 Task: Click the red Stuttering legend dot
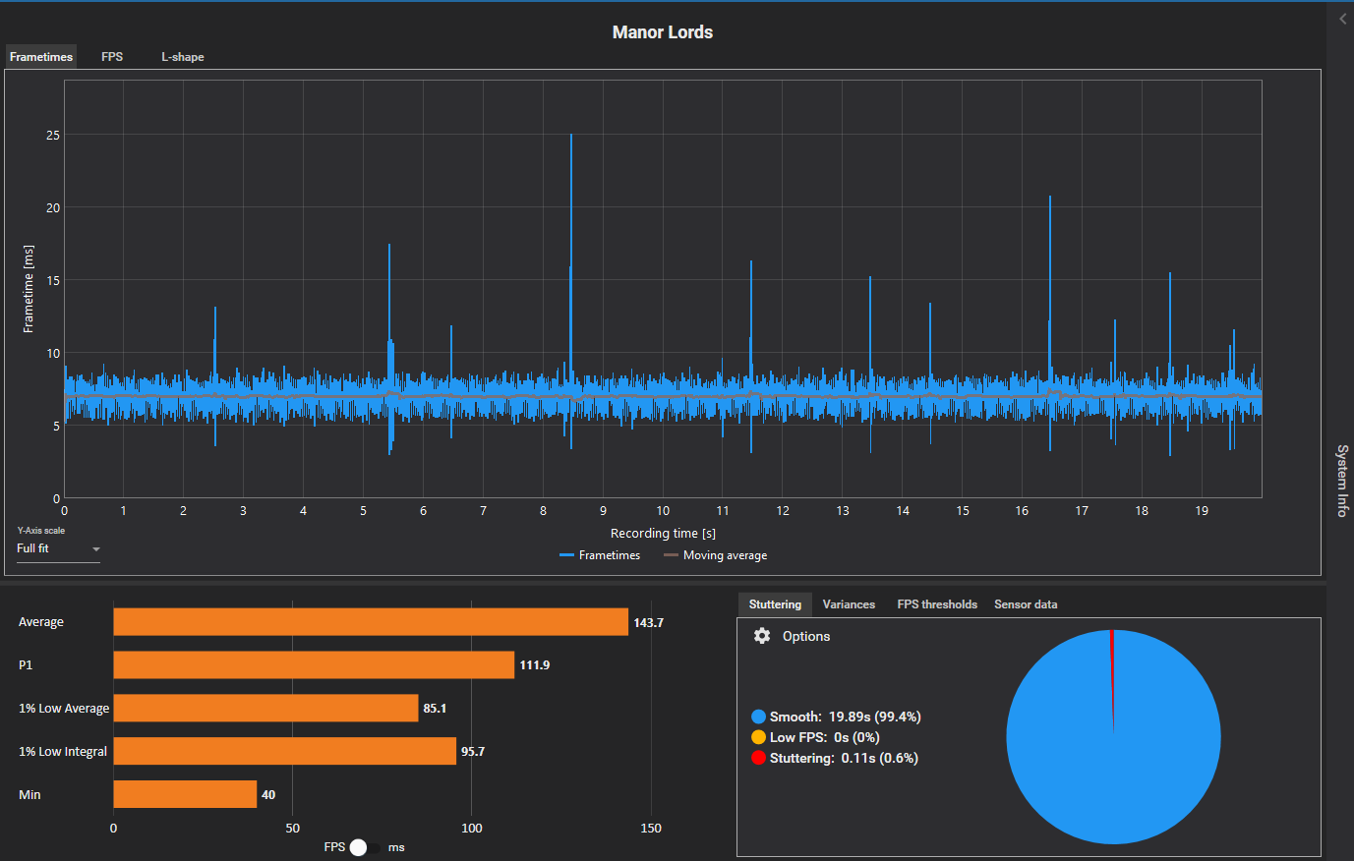758,758
